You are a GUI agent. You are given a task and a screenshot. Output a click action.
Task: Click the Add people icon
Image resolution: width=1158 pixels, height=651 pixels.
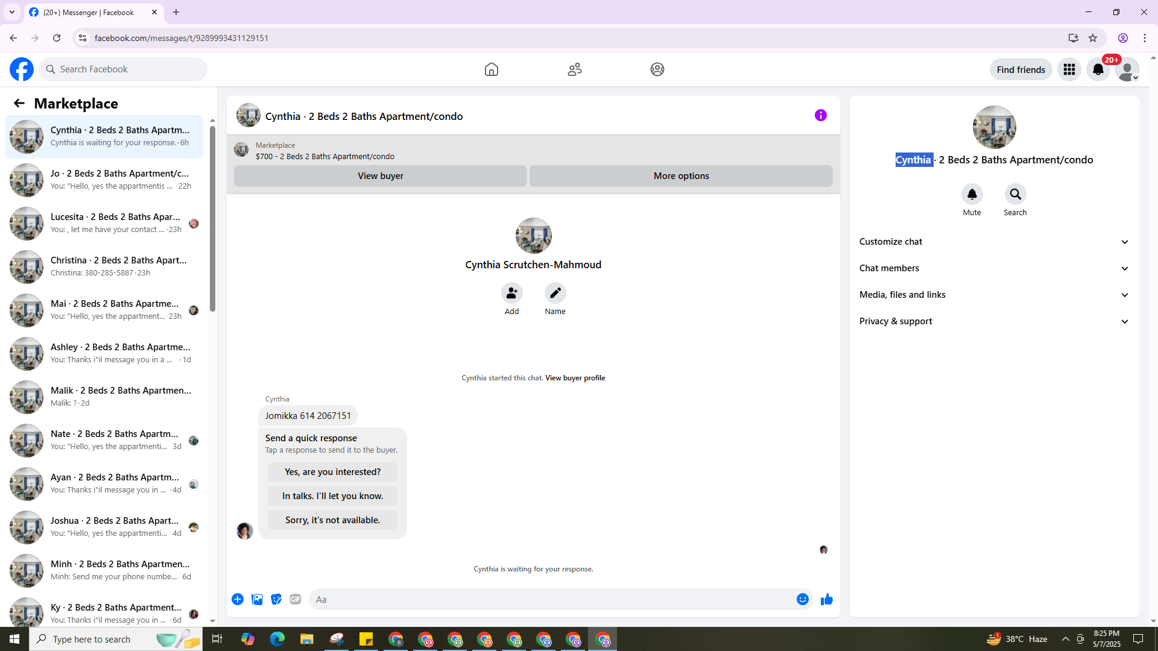(x=511, y=293)
